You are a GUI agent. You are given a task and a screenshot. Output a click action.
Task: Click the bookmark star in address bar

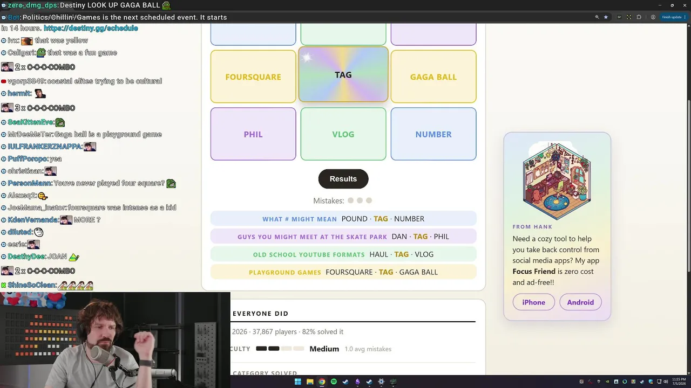(x=606, y=17)
